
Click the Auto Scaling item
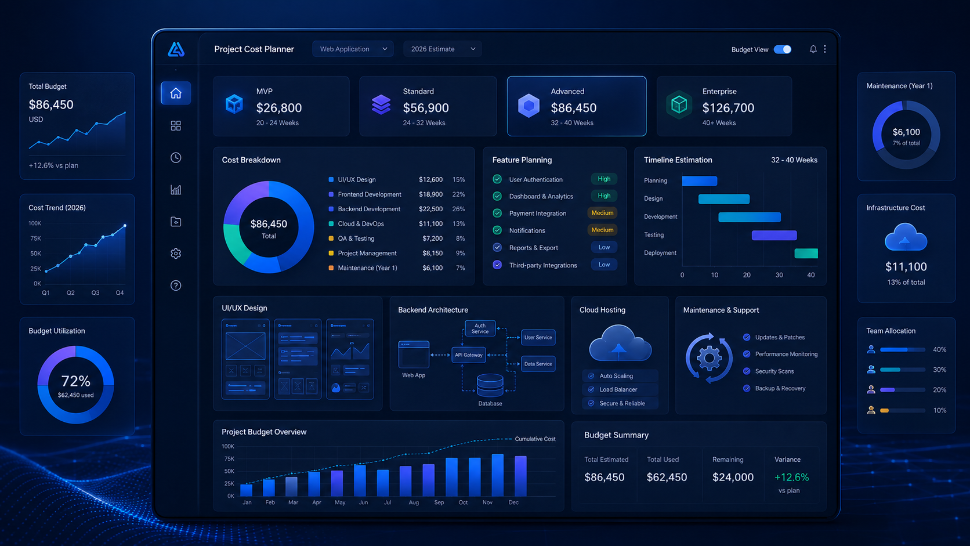620,376
